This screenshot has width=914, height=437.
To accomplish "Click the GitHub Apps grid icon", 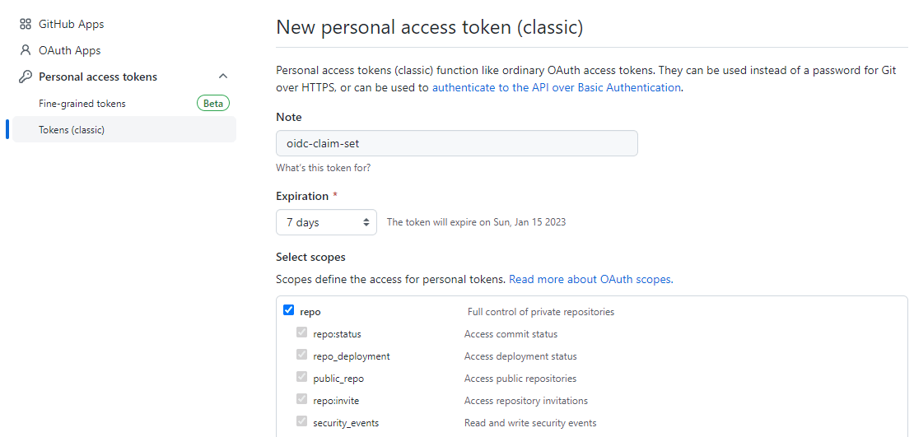I will point(25,24).
